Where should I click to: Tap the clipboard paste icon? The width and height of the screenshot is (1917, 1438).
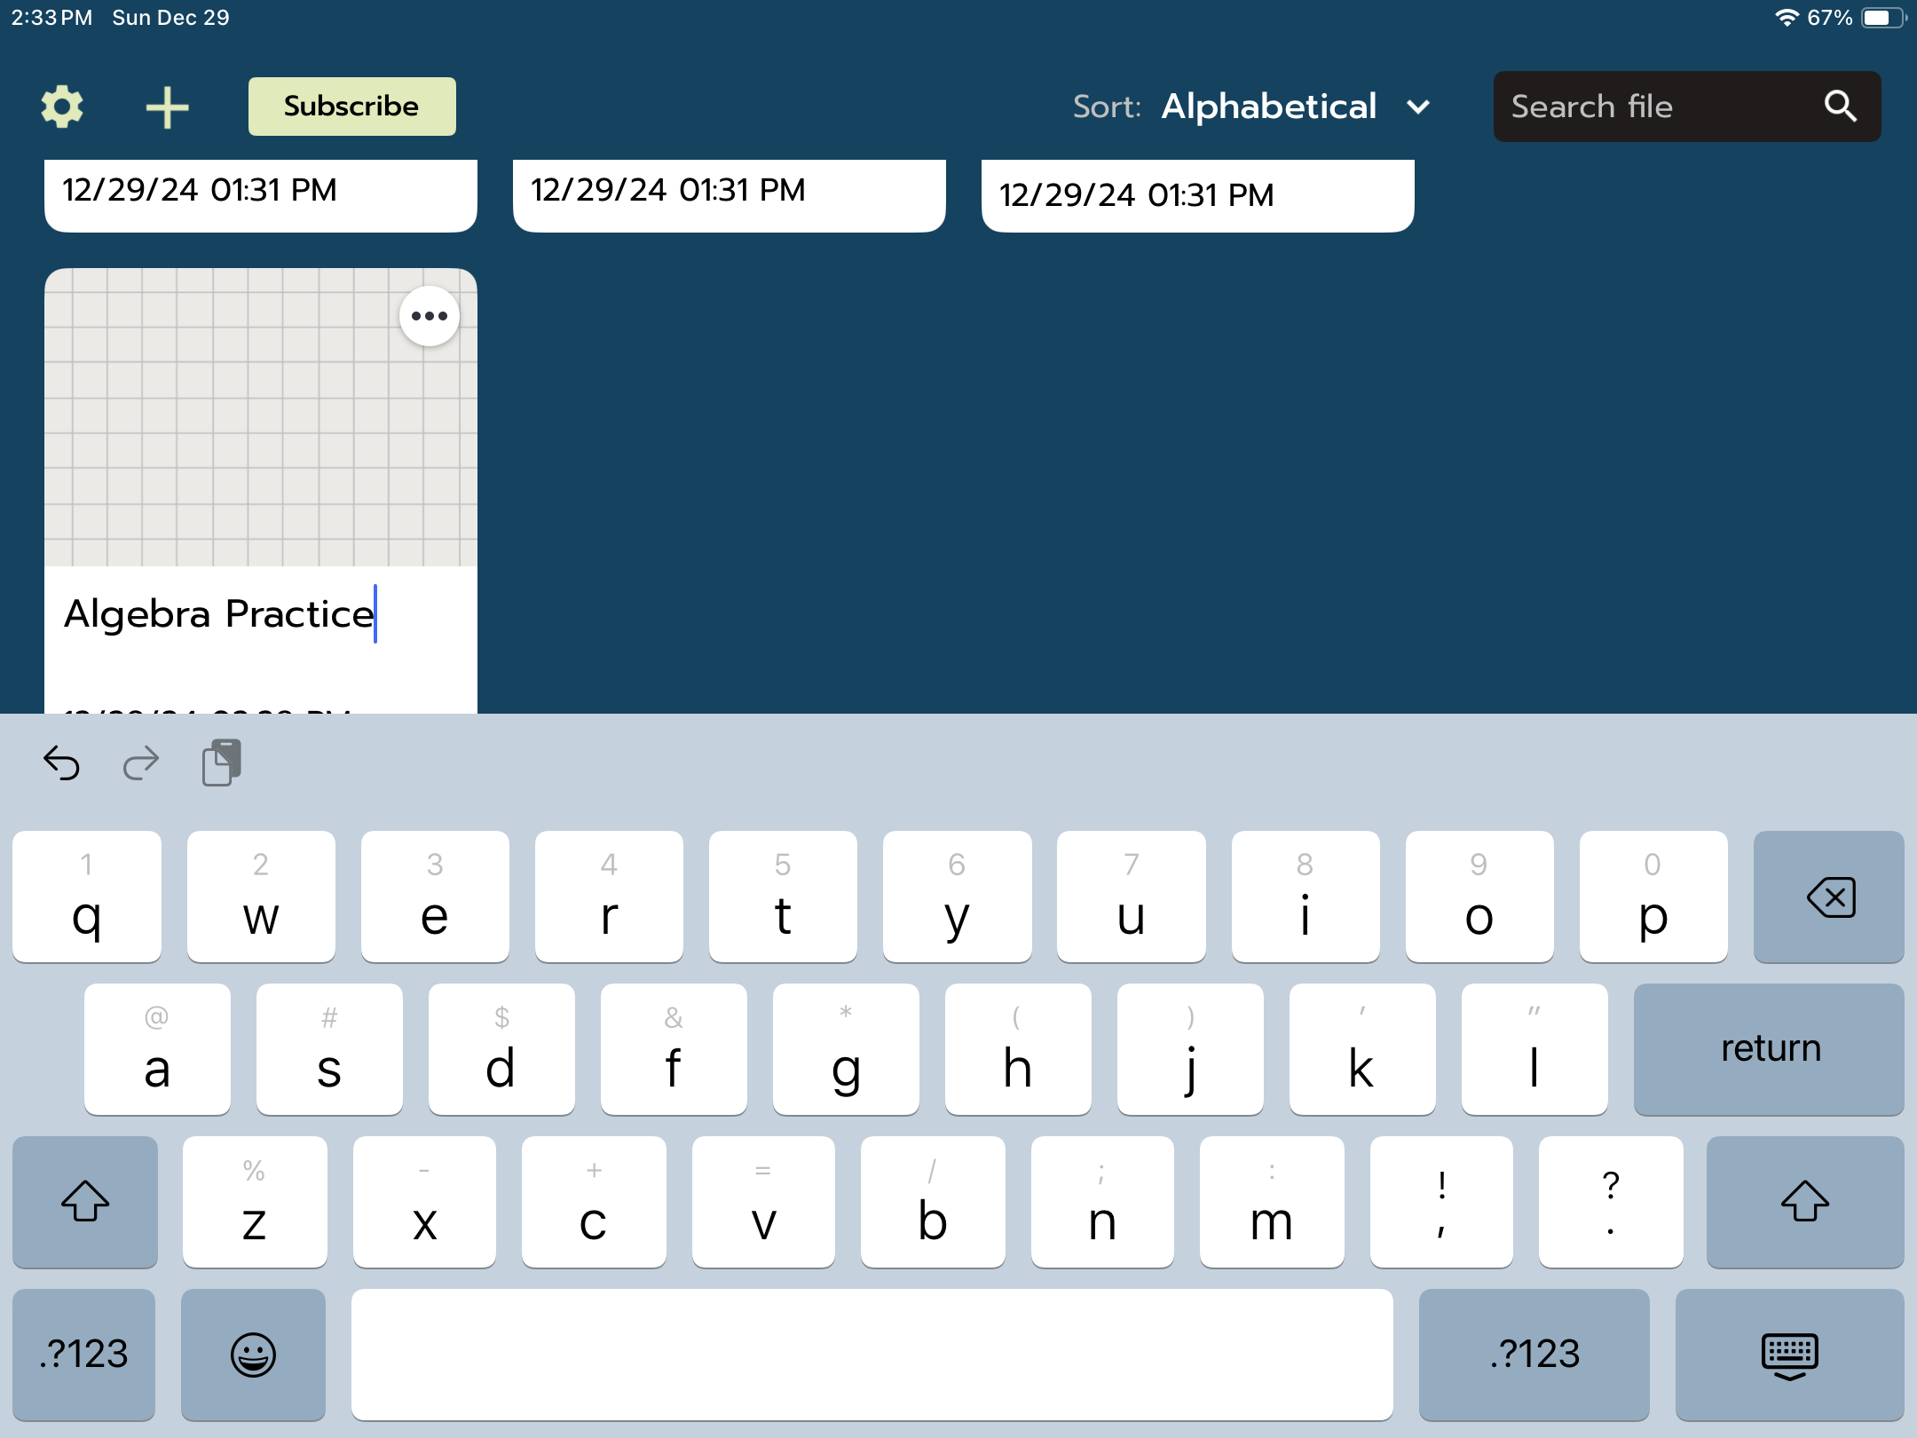pos(222,762)
